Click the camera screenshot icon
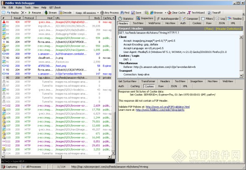Screen dimensions: 246x170 pyautogui.click(x=146, y=12)
